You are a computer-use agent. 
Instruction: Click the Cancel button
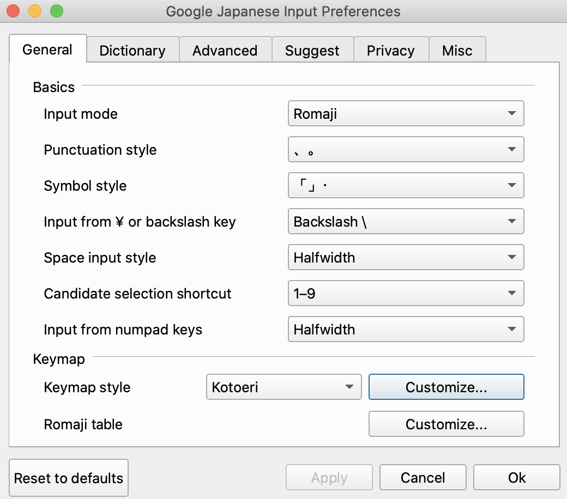[x=423, y=477]
